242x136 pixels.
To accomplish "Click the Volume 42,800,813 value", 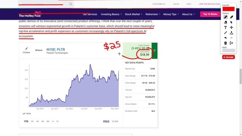I will (x=150, y=90).
